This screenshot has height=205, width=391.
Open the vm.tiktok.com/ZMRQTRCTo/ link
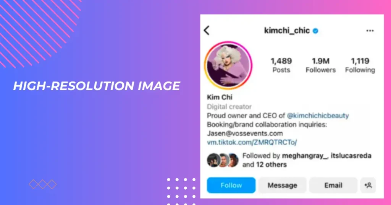[252, 142]
